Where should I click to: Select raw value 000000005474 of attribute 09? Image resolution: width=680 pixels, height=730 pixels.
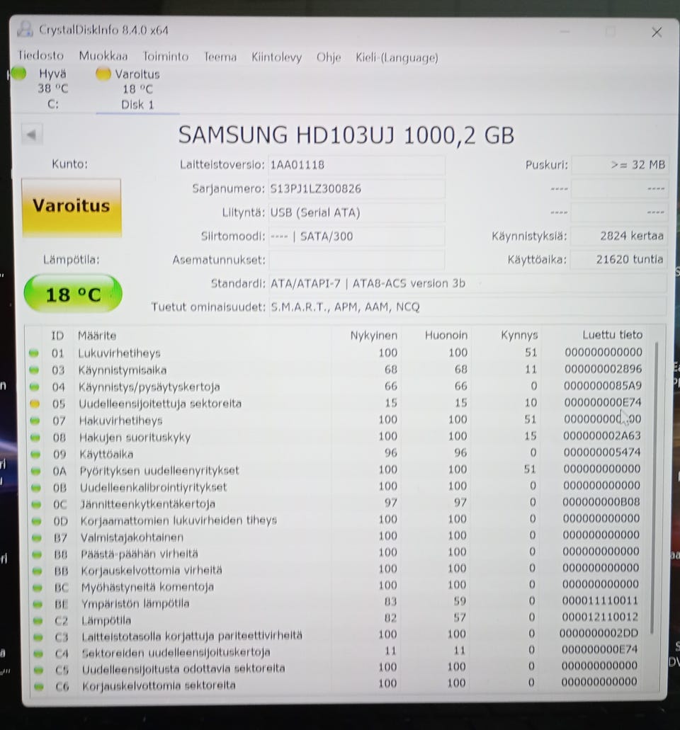pyautogui.click(x=602, y=452)
